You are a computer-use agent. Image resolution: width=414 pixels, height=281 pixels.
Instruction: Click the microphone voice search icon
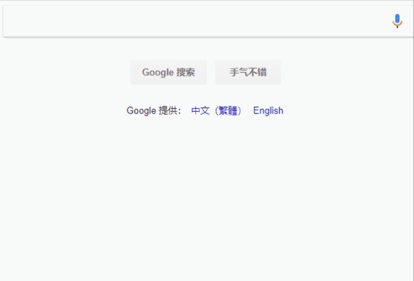[x=397, y=21]
